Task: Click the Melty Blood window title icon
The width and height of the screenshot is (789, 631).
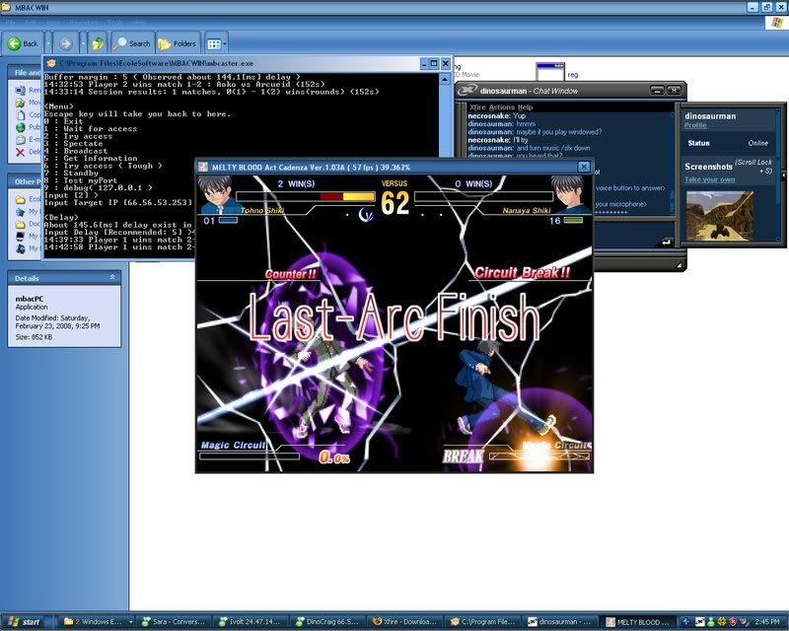Action: [x=203, y=167]
